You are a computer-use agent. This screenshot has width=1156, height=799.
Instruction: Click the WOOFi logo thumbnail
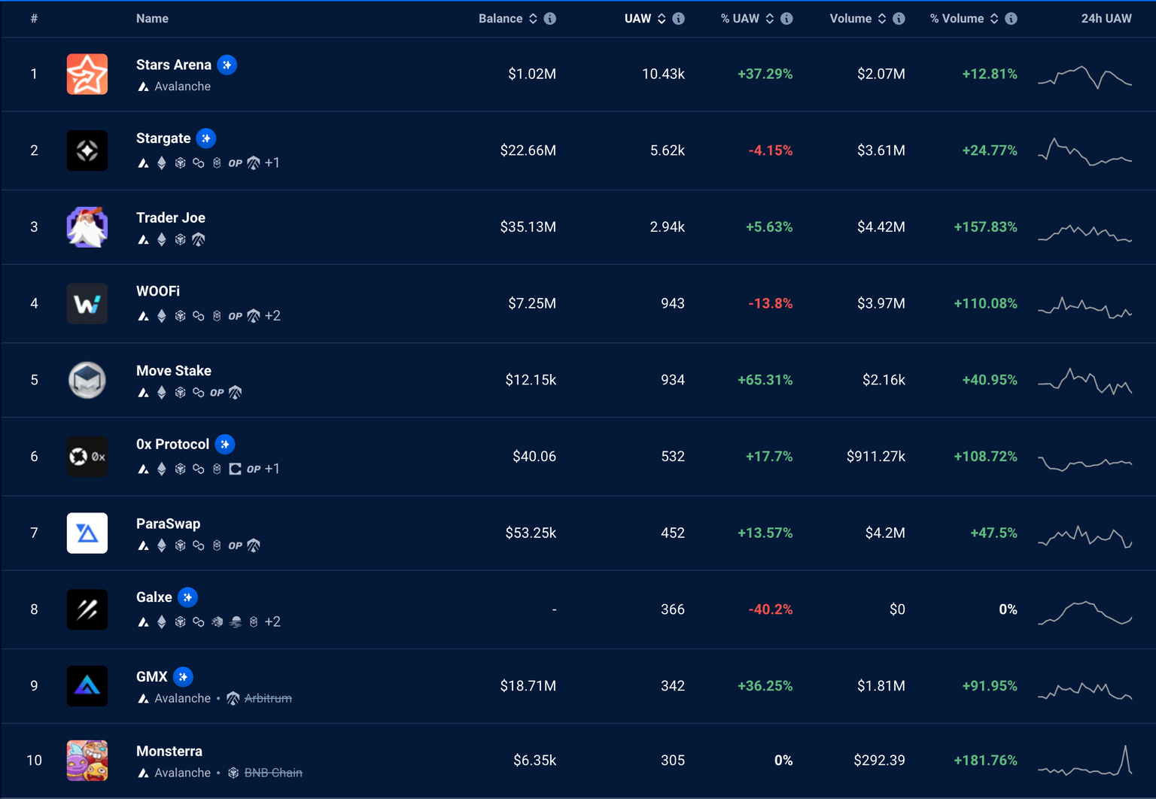pos(87,303)
